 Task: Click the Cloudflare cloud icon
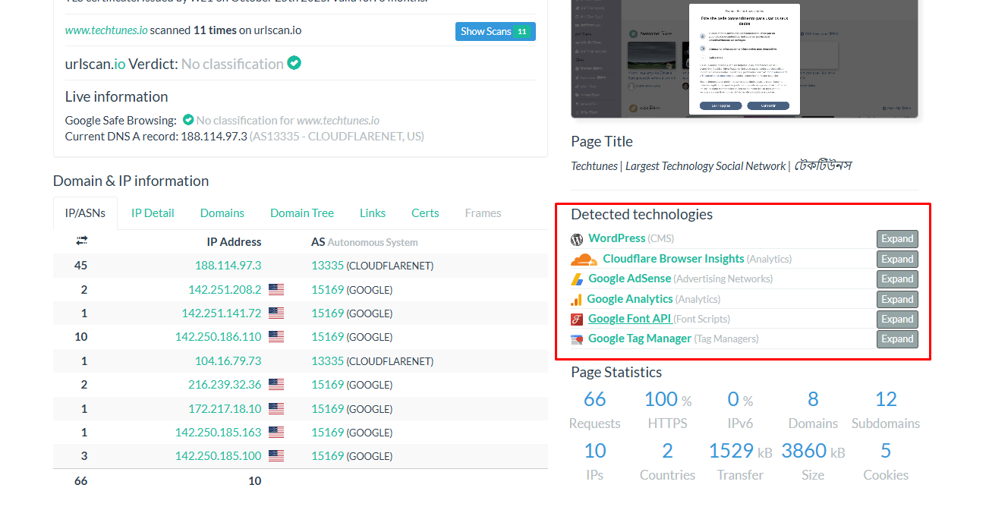click(x=584, y=260)
